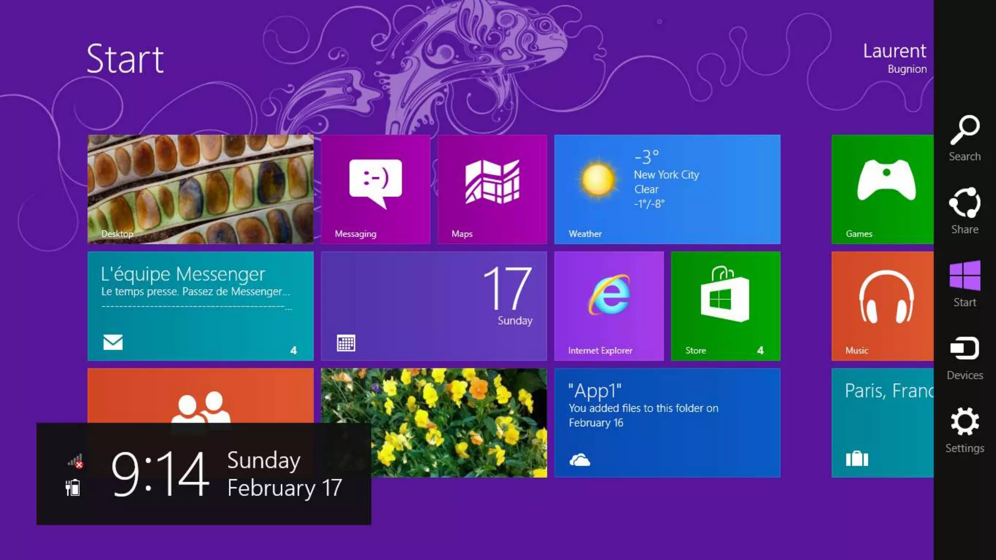Viewport: 996px width, 560px height.
Task: Open the Desktop tile thumbnail
Action: (x=200, y=189)
